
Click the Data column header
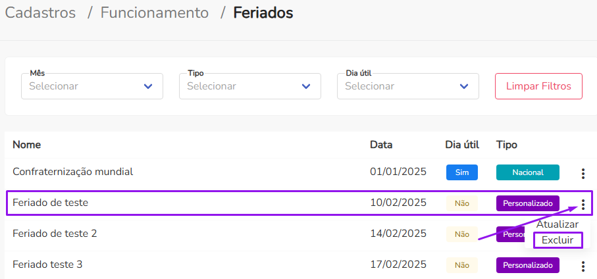coord(381,144)
